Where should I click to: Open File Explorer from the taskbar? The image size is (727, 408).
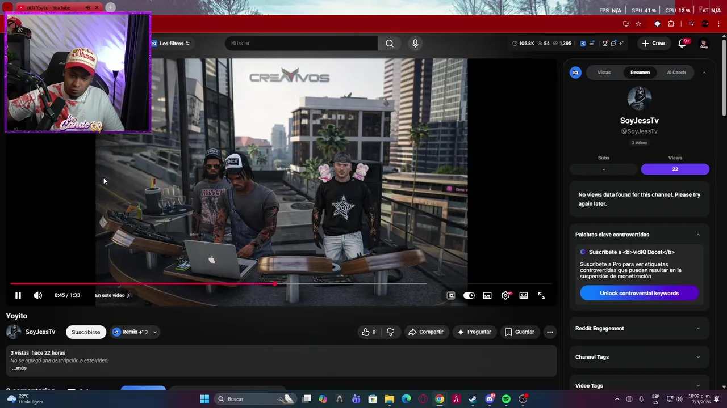pyautogui.click(x=390, y=399)
